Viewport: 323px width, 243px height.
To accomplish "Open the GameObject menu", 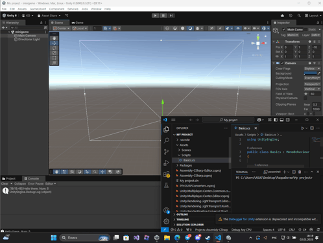I will pyautogui.click(x=38, y=9).
